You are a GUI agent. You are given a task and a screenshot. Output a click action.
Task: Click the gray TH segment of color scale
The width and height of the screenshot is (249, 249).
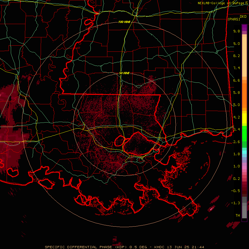tap(244, 212)
